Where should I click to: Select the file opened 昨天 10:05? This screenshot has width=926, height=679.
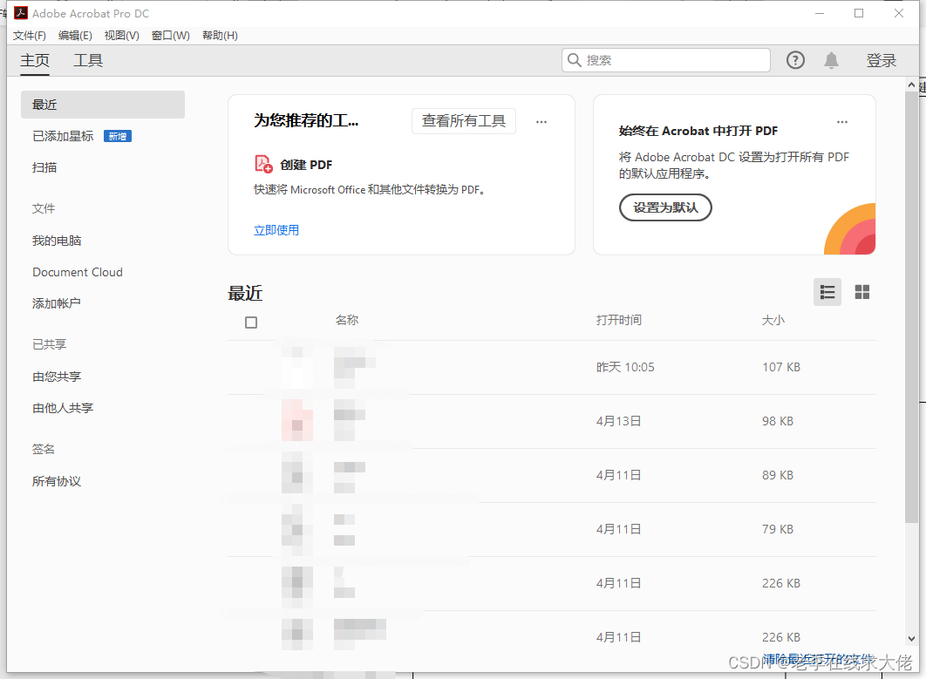coord(552,367)
